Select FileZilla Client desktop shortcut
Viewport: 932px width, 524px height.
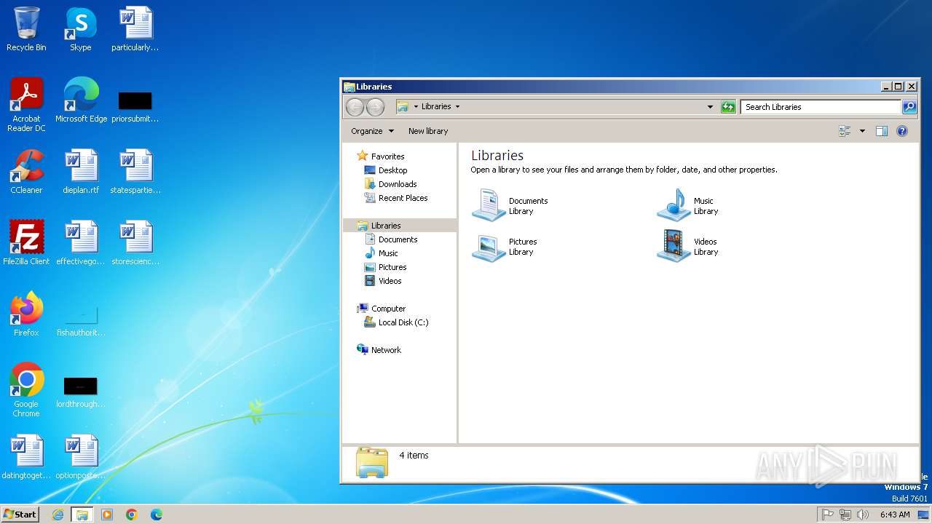point(26,243)
